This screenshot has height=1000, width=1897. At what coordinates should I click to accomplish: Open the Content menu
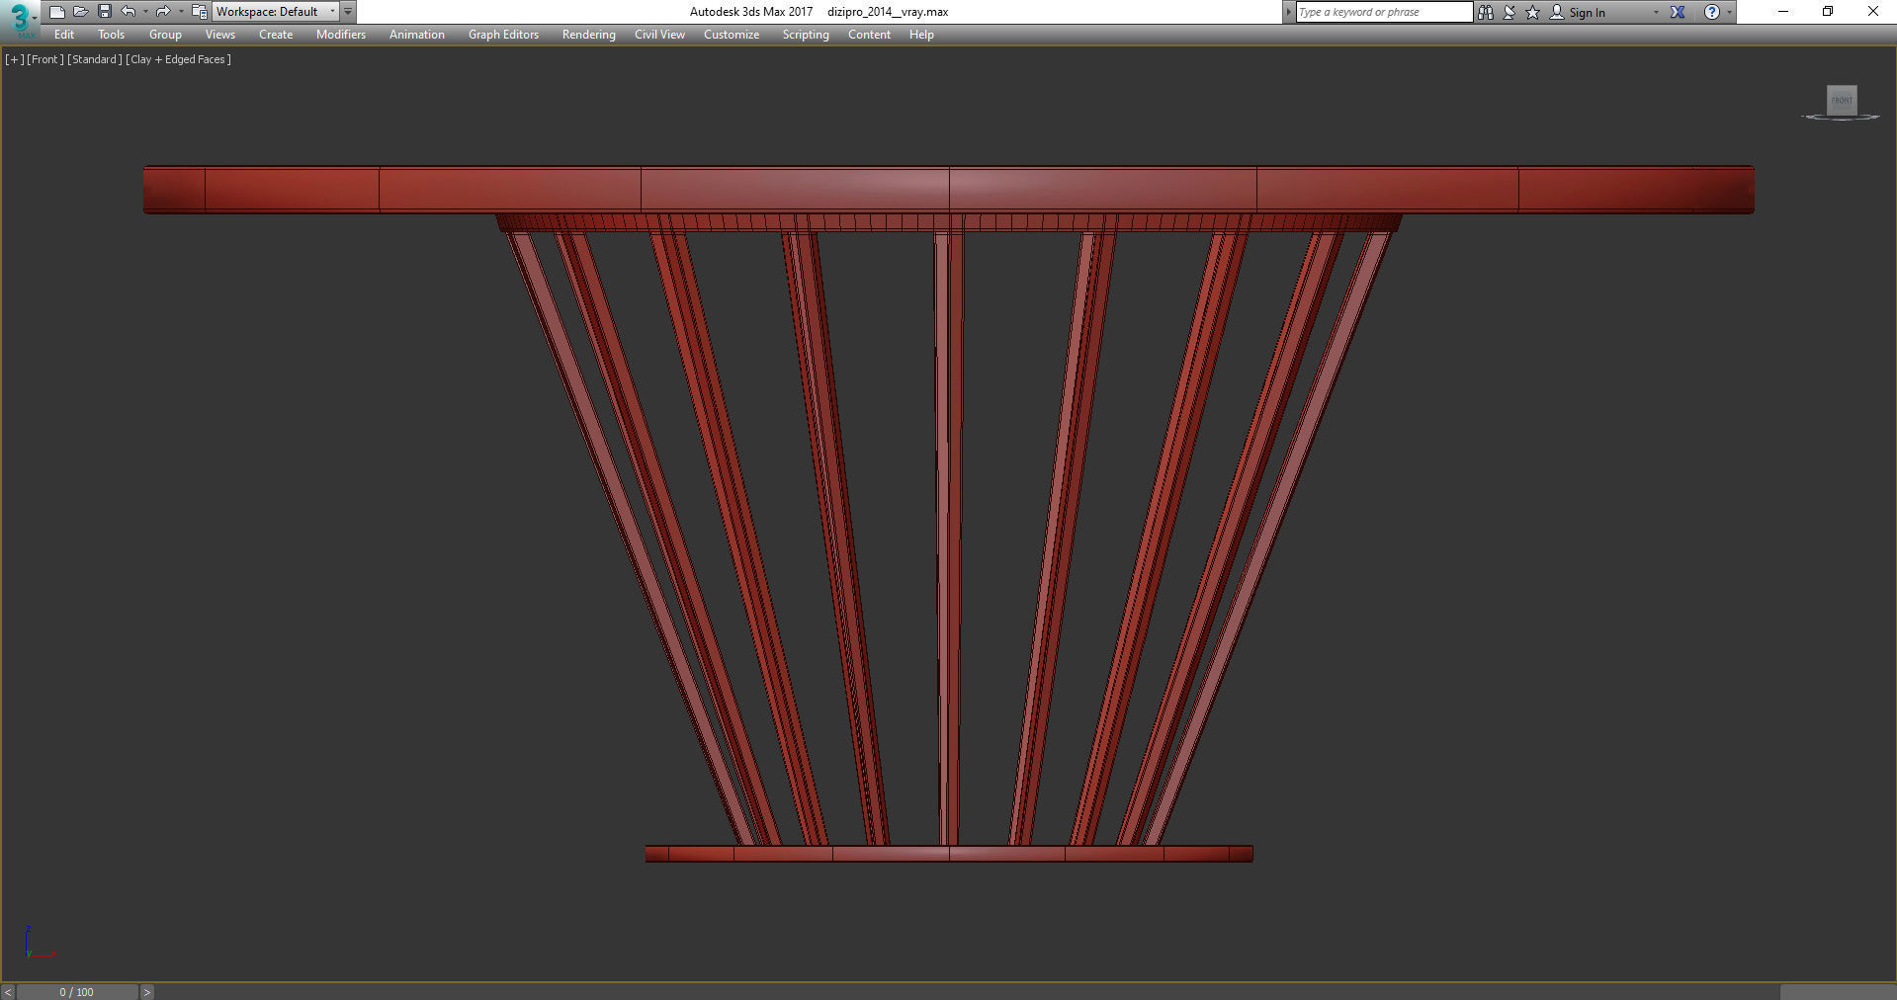pos(869,35)
